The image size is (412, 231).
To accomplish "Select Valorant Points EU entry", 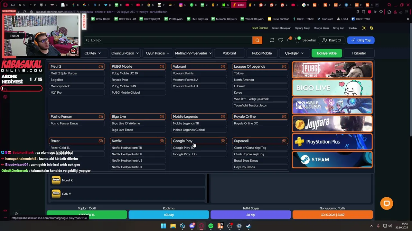I will 199,86.
